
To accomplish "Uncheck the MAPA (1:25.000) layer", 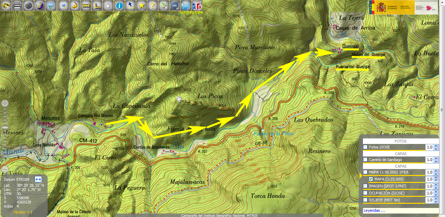I will (371, 179).
